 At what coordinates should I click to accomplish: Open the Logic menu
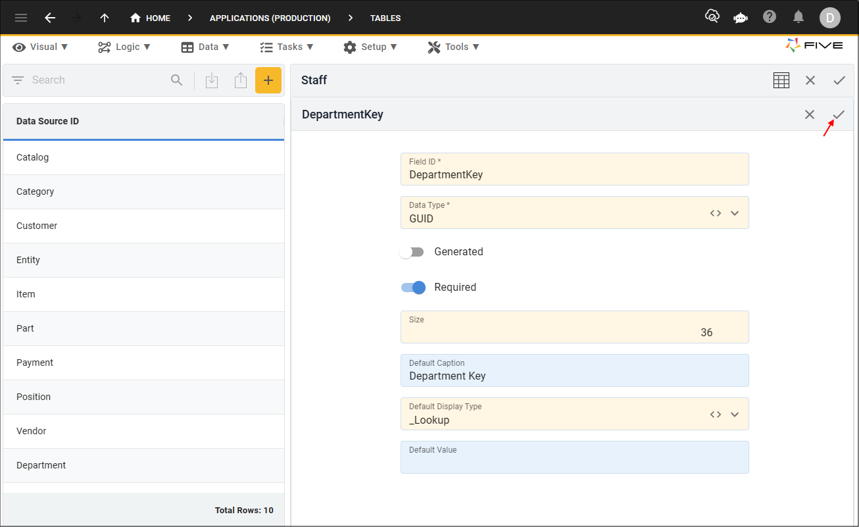click(x=124, y=47)
